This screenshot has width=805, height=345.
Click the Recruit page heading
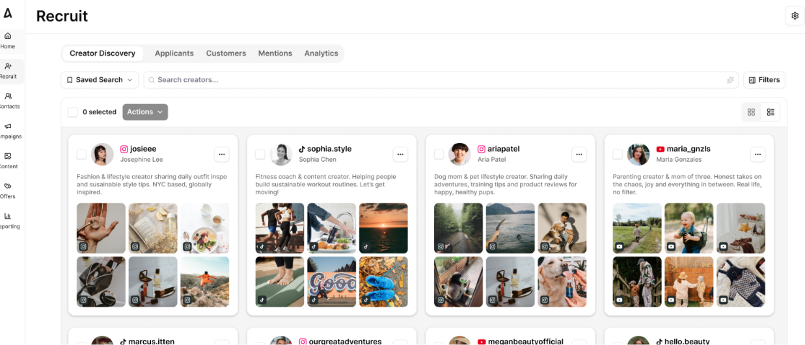(x=62, y=16)
